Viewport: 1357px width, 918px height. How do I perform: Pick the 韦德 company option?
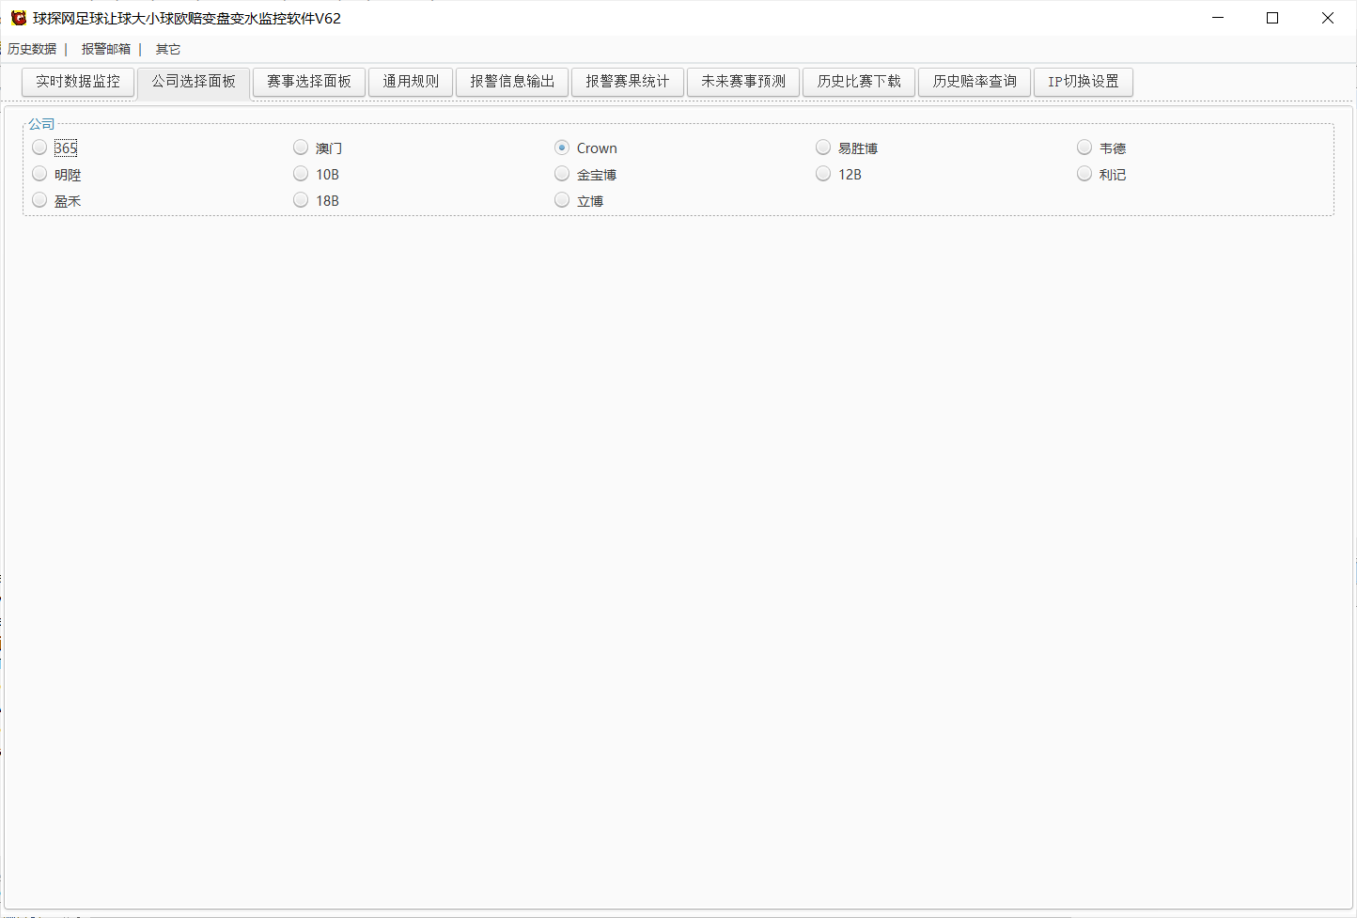tap(1084, 148)
